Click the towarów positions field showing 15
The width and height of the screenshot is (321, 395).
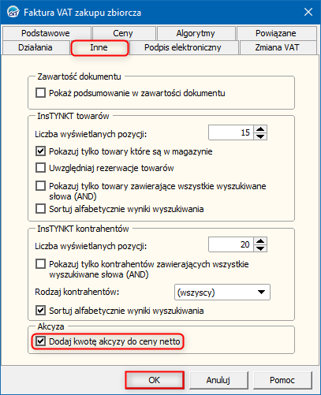coord(231,132)
